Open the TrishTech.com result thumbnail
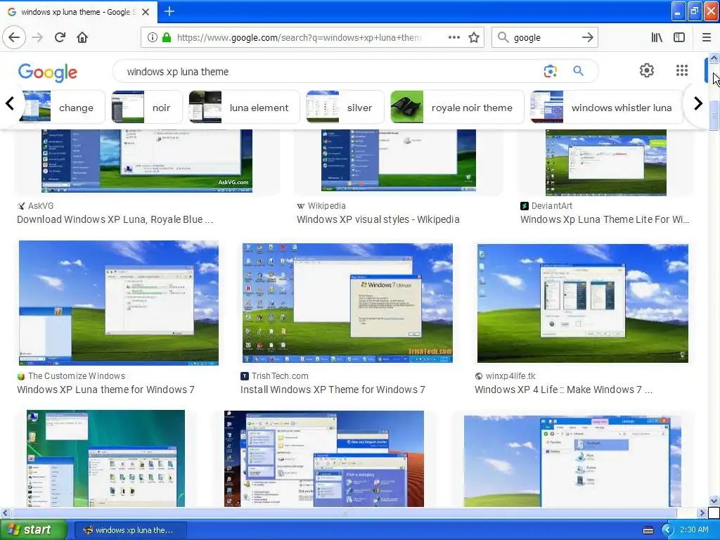This screenshot has width=720, height=540. click(x=347, y=303)
